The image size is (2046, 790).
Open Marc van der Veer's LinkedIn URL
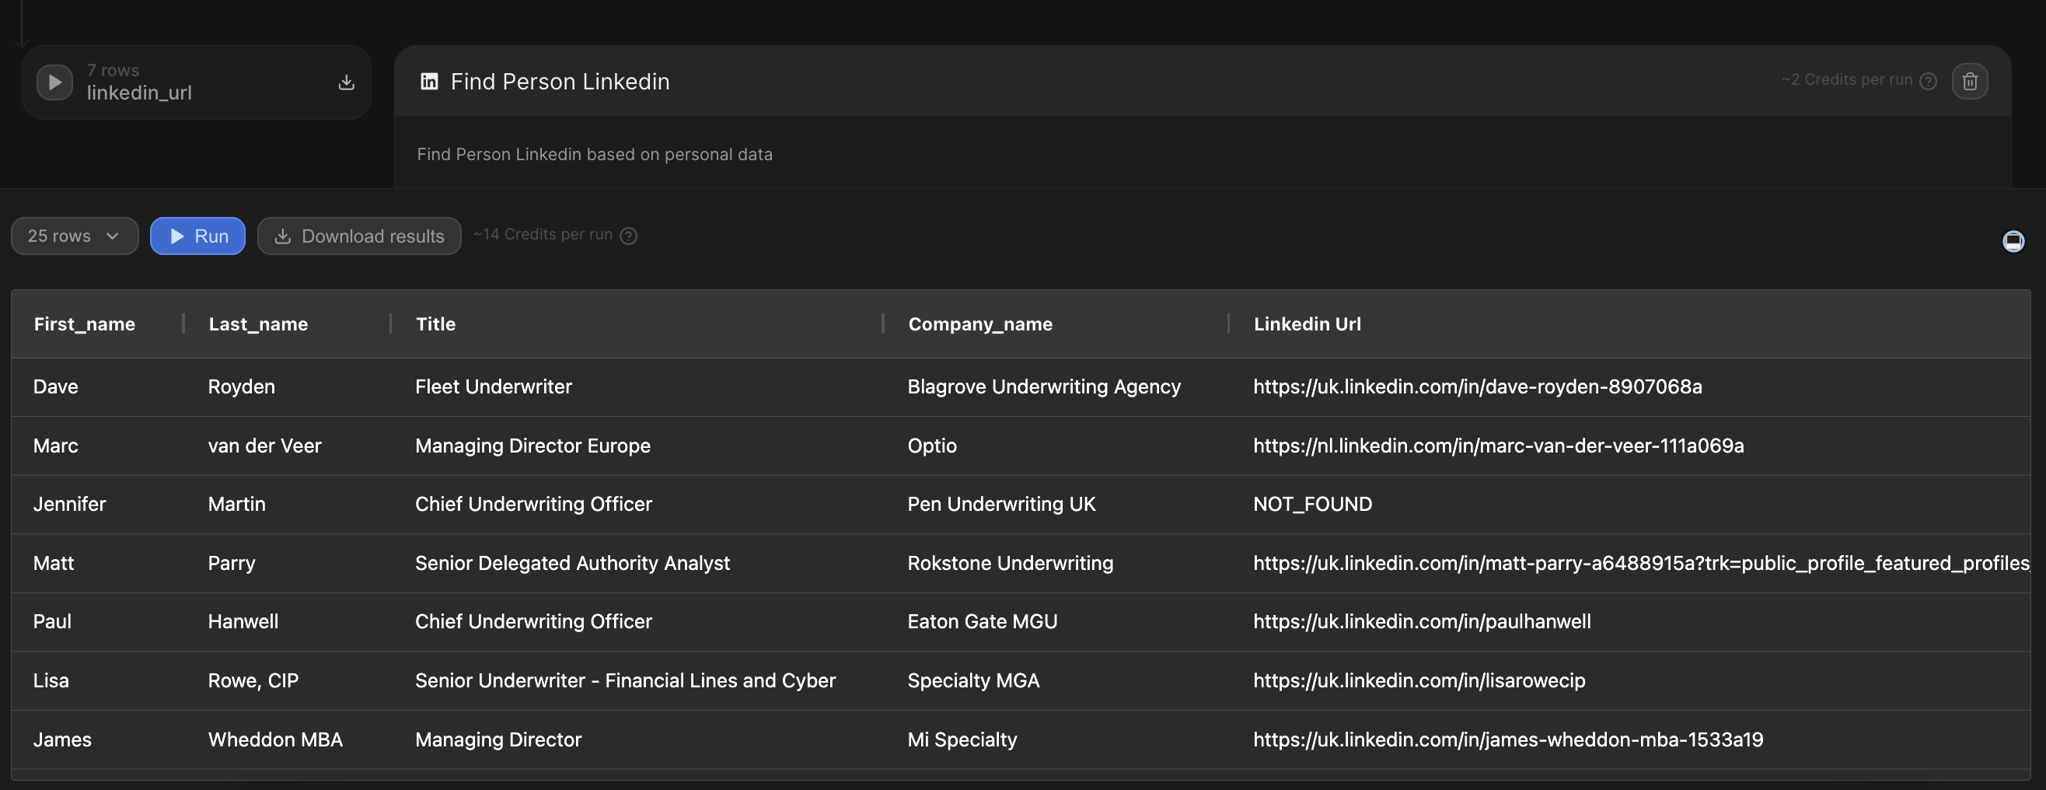[x=1498, y=446]
